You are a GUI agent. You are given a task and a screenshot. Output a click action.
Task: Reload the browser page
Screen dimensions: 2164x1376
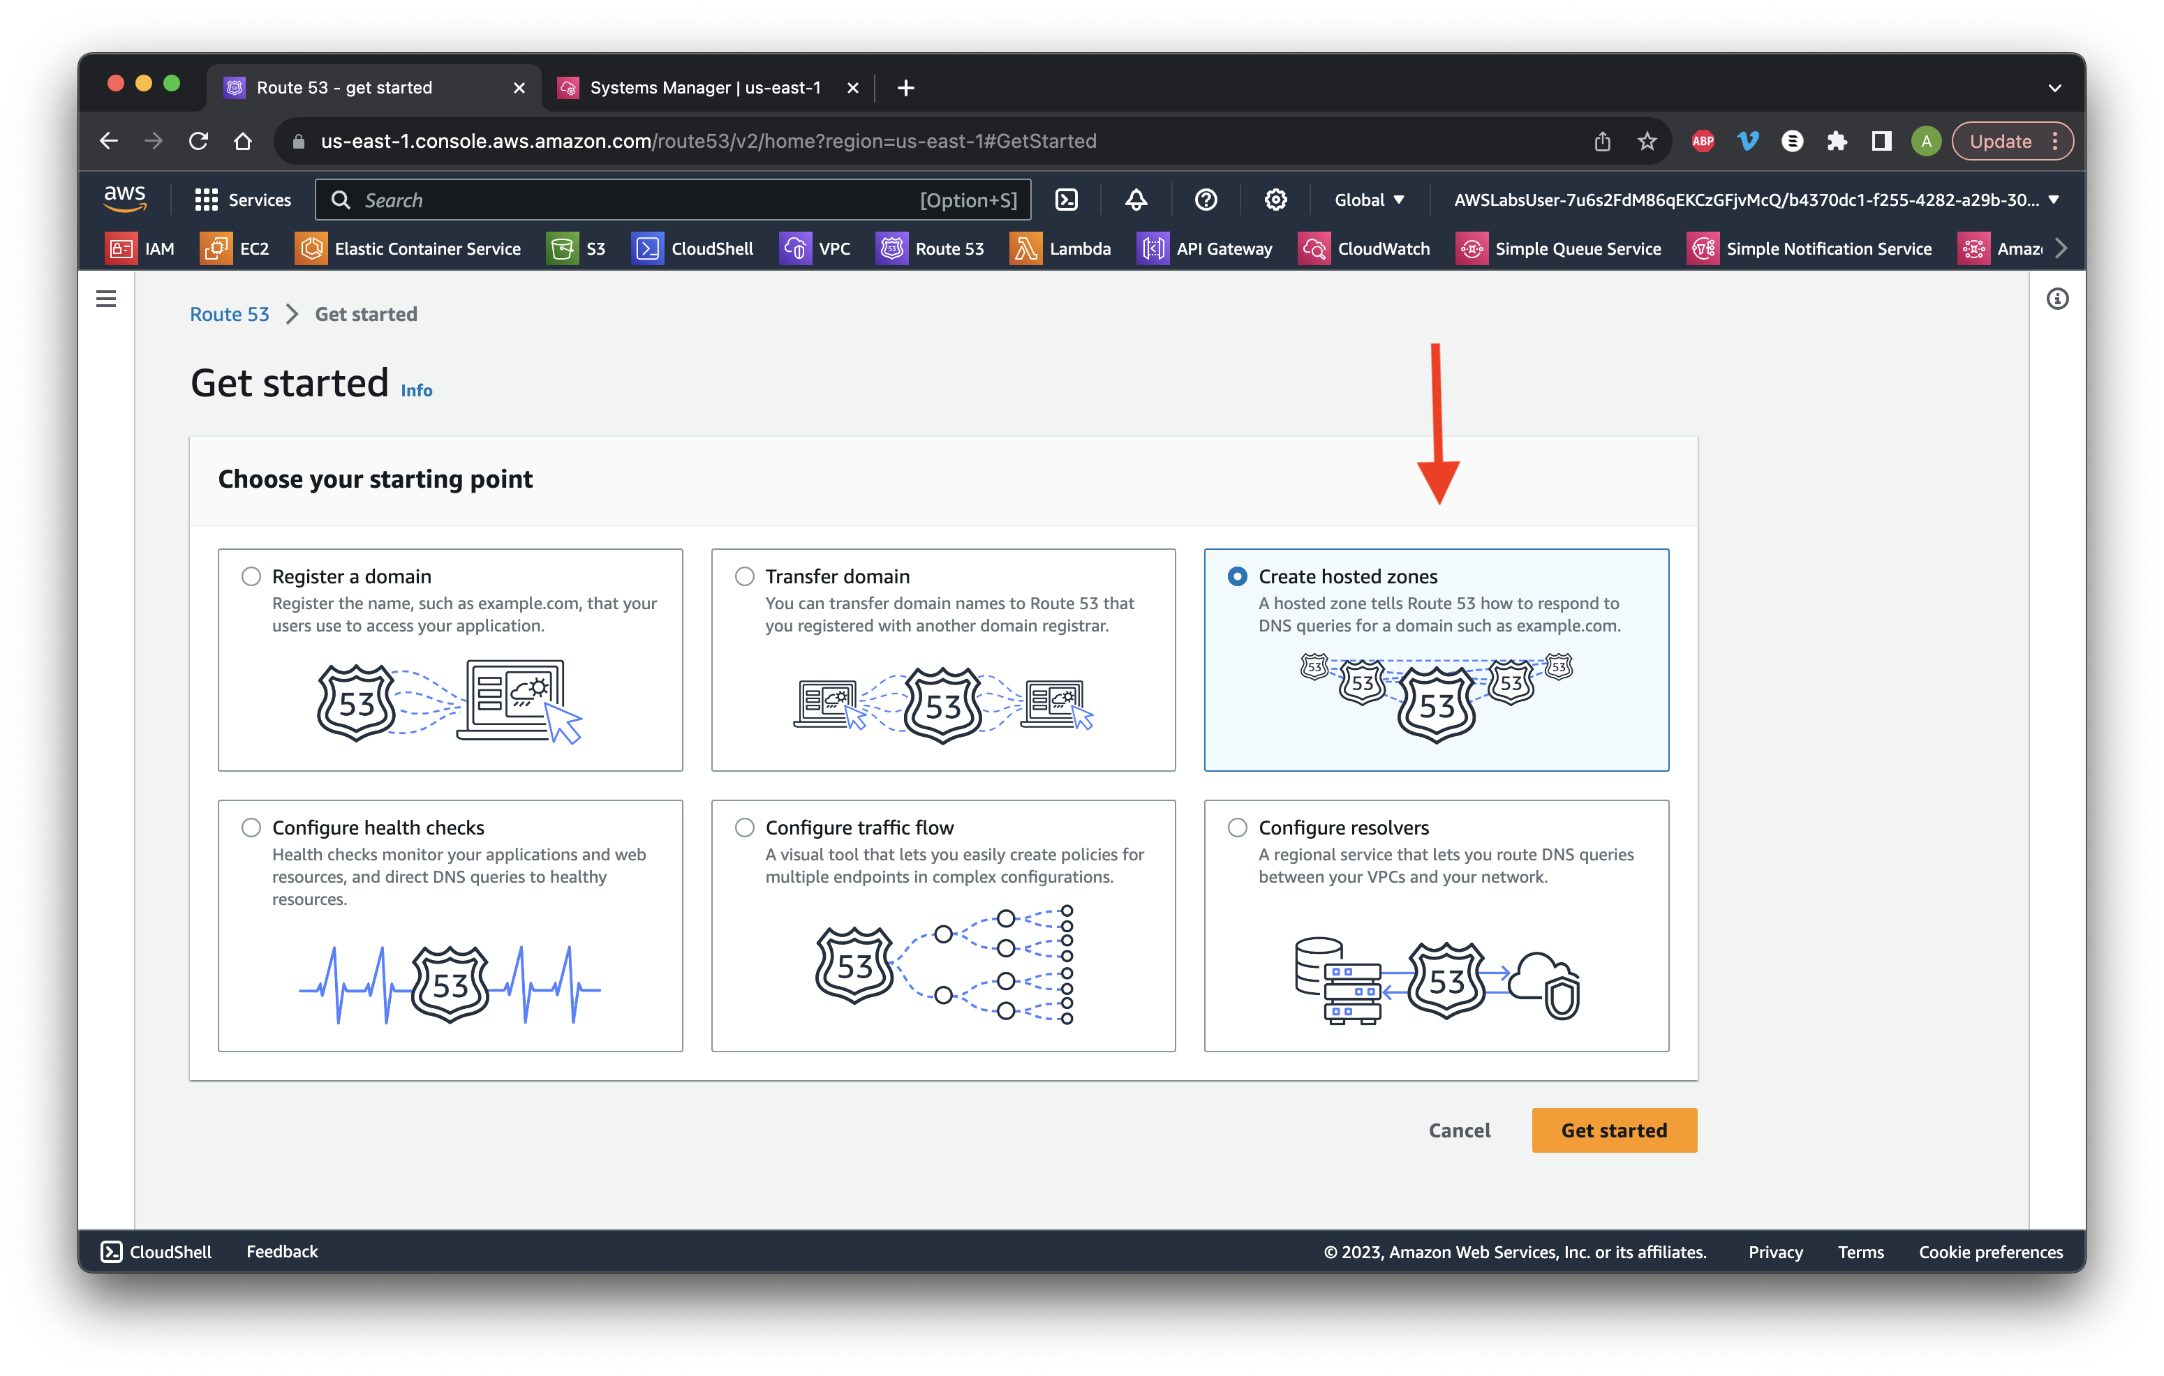tap(199, 141)
